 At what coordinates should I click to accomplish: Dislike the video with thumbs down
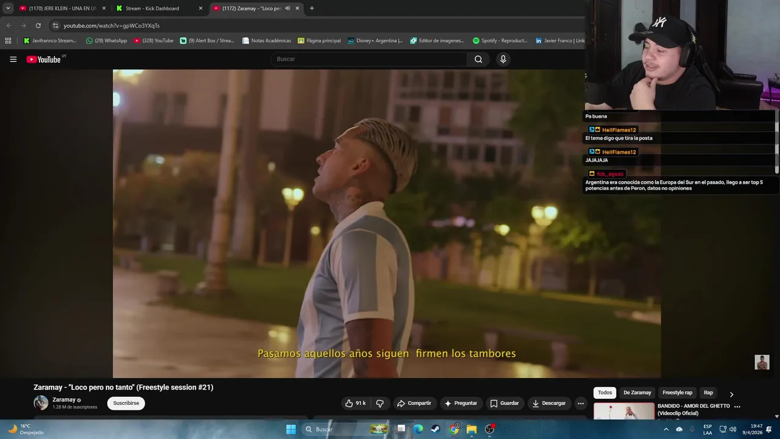coord(380,403)
